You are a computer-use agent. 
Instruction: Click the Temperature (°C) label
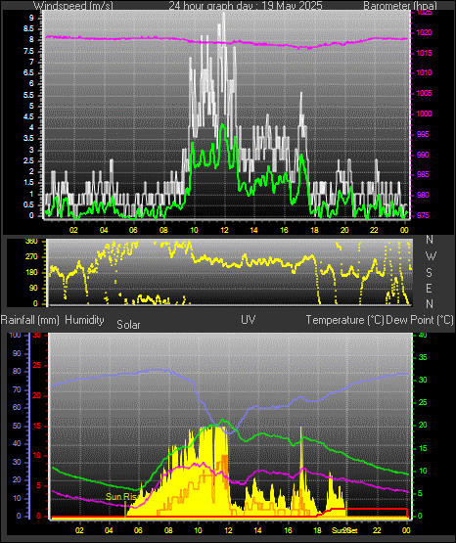pos(344,320)
